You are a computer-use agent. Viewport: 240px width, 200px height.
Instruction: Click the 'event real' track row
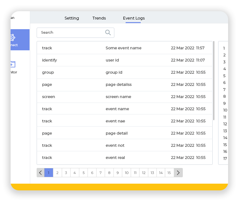click(124, 158)
